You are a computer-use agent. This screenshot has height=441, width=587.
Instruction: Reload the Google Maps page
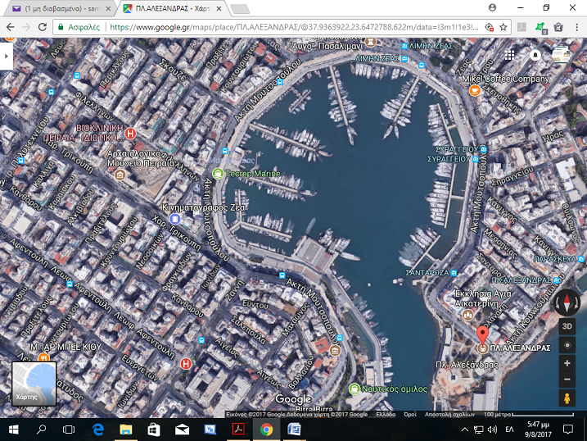click(x=43, y=27)
